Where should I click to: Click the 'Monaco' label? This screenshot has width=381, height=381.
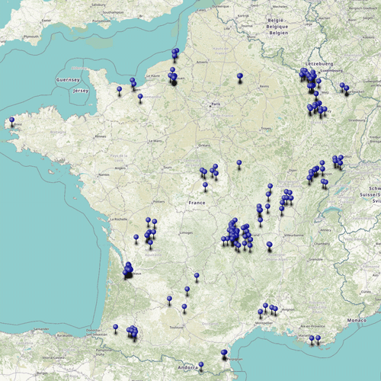357,320
